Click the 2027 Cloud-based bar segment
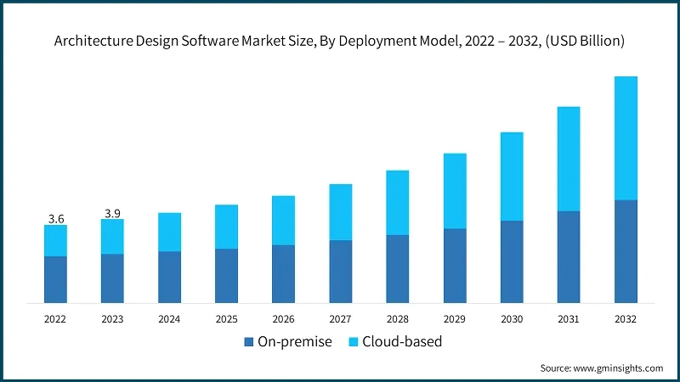 [x=341, y=212]
